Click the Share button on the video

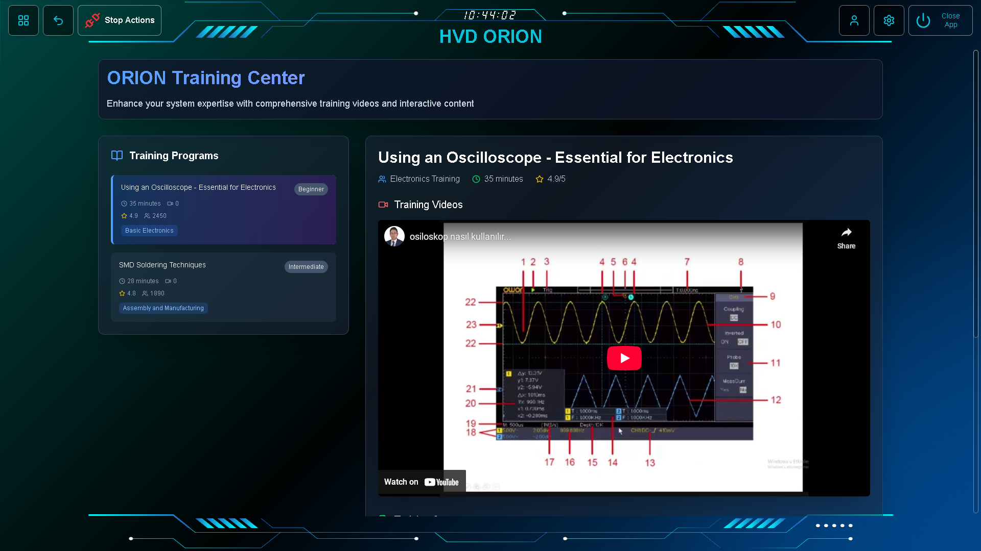[847, 237]
